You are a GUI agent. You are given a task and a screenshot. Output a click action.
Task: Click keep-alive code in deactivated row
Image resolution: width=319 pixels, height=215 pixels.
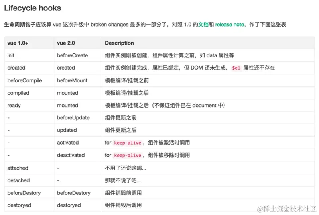pyautogui.click(x=128, y=155)
